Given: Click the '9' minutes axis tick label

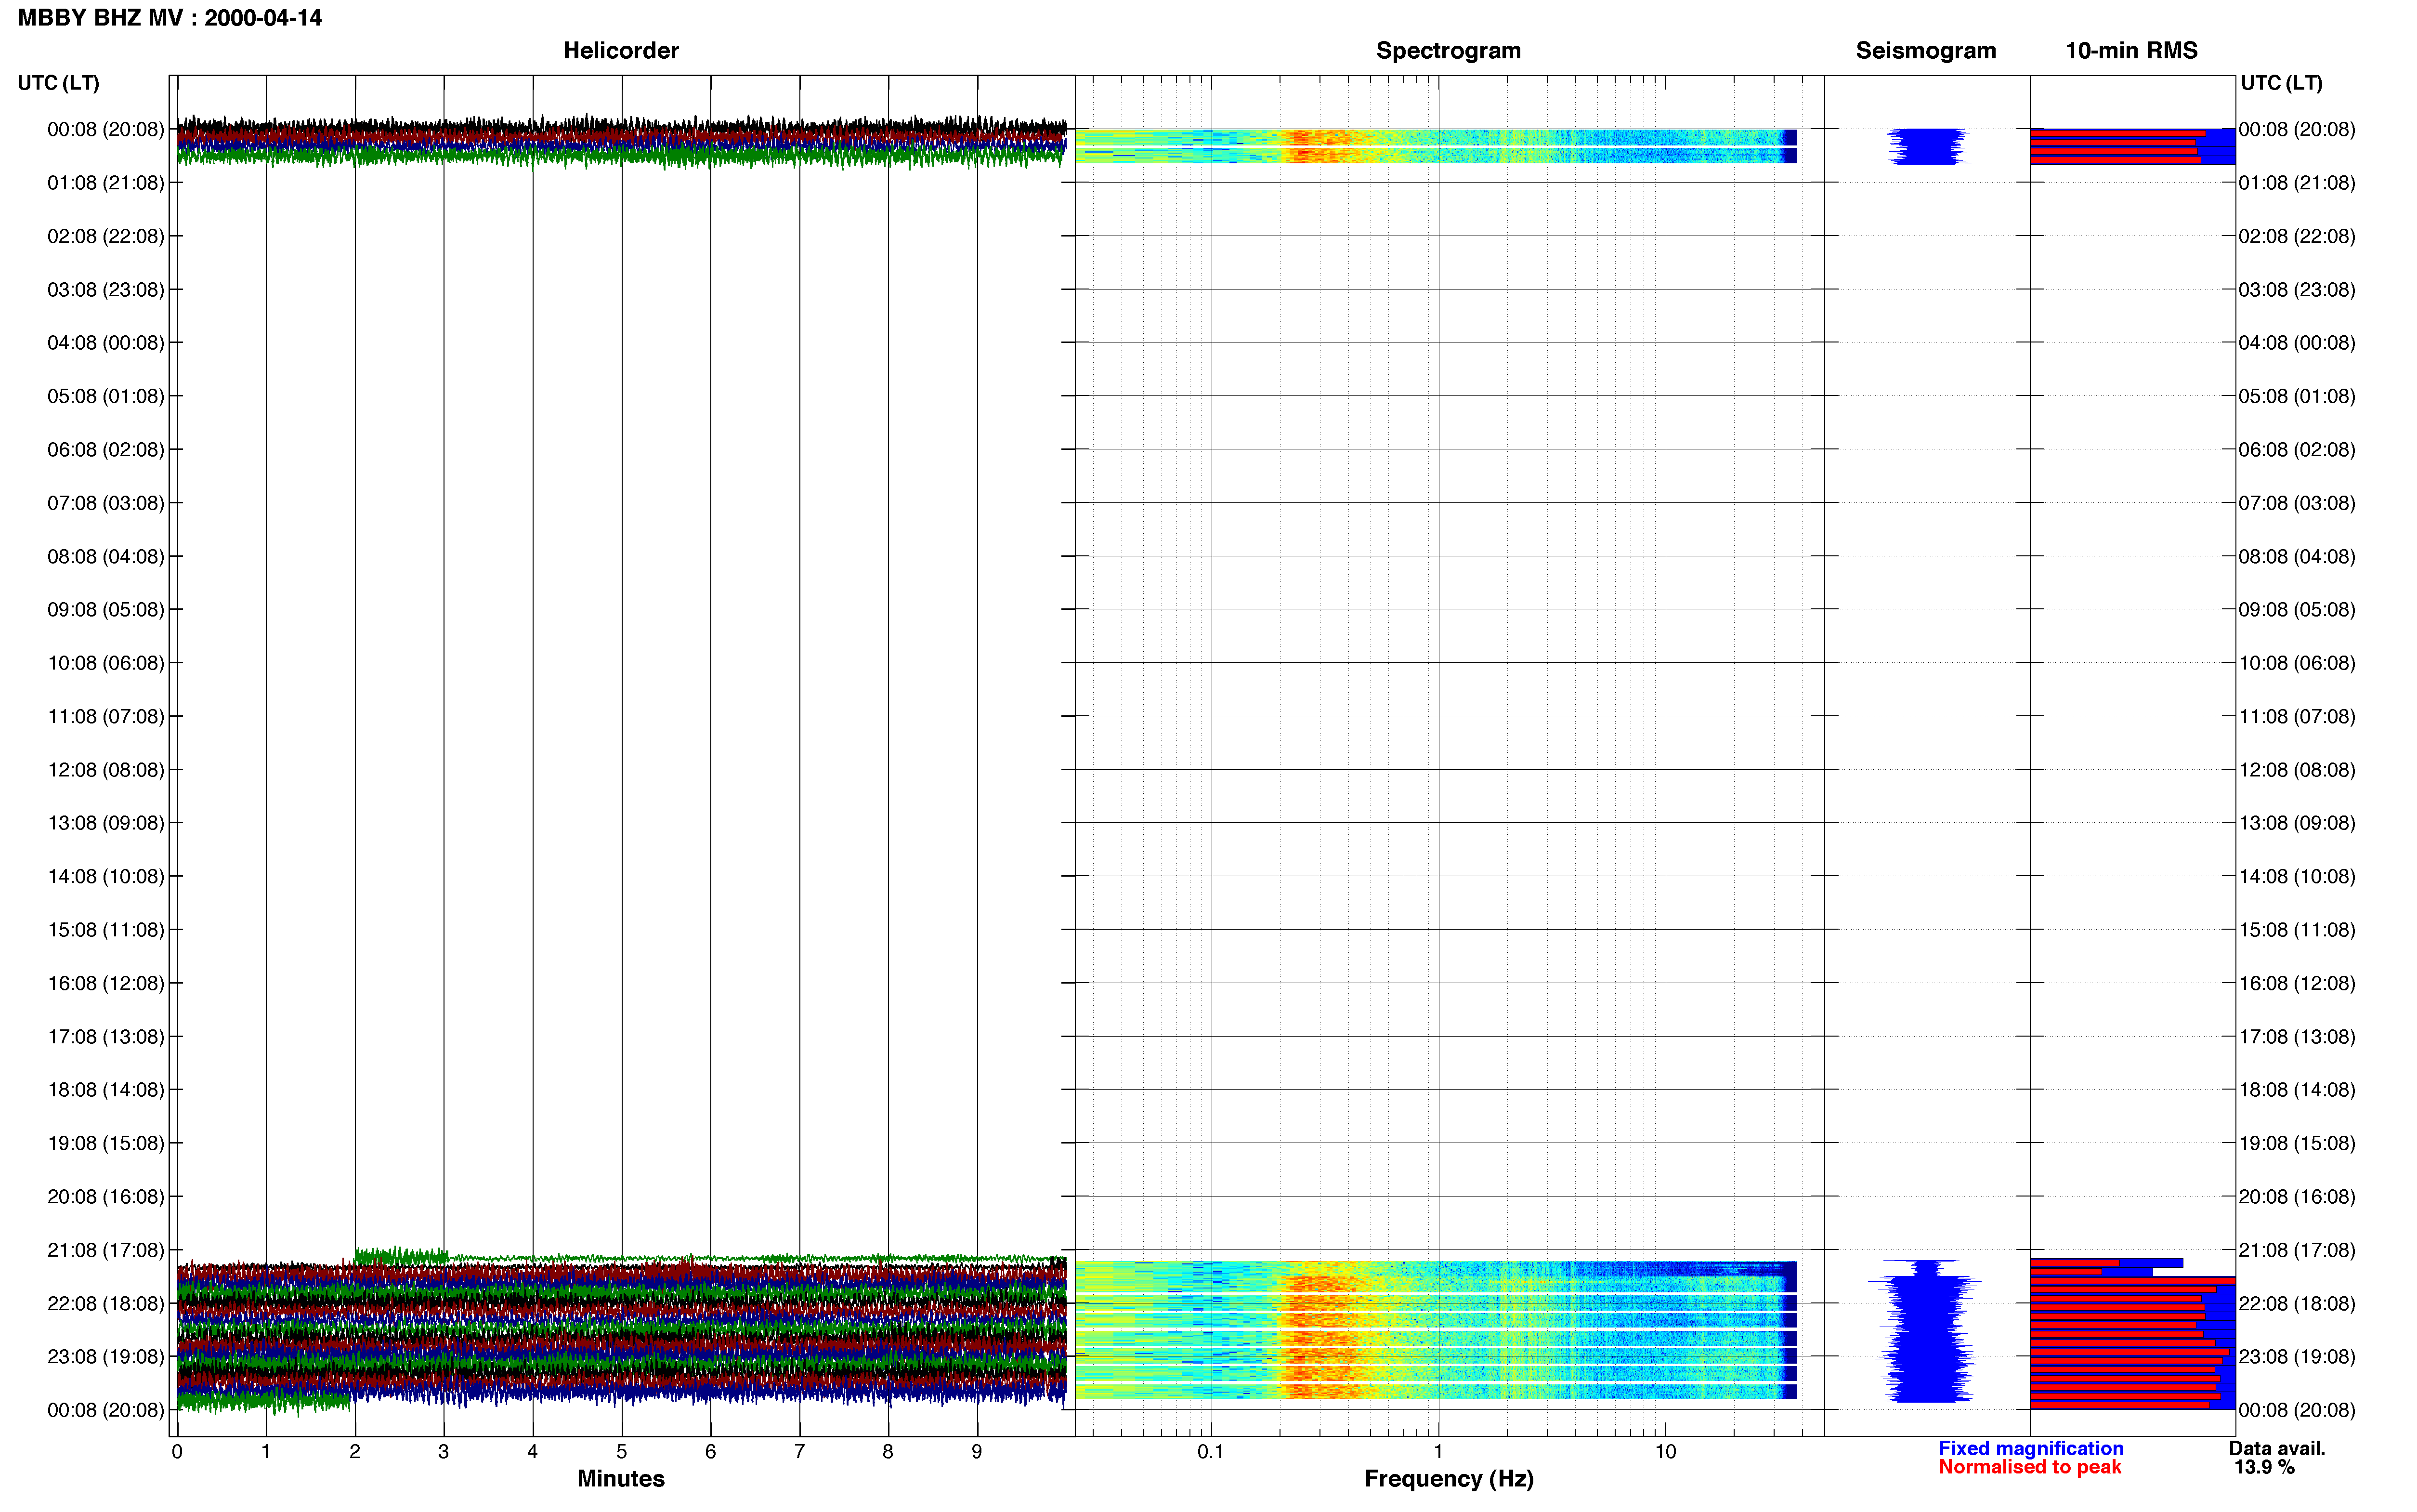Looking at the screenshot, I should coord(977,1451).
